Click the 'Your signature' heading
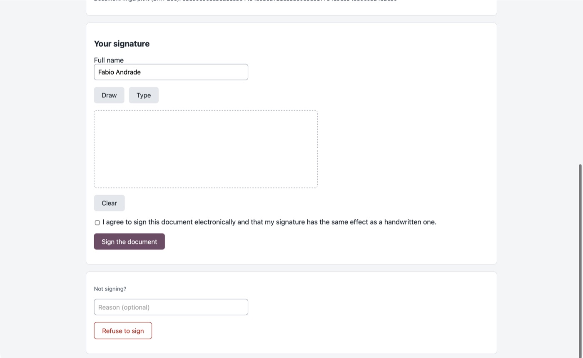This screenshot has width=583, height=358. tap(122, 44)
